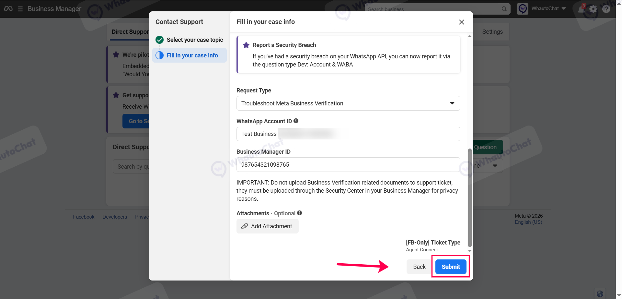Open the Developers footer link

pos(115,217)
